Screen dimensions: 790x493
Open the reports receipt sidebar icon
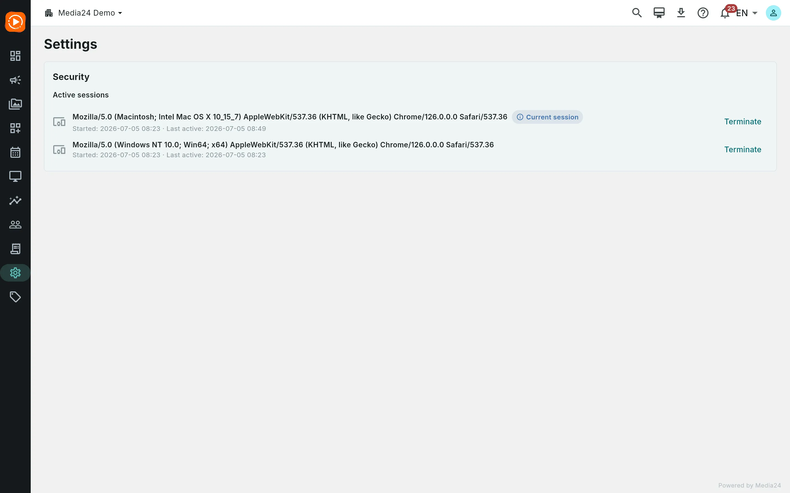tap(15, 249)
